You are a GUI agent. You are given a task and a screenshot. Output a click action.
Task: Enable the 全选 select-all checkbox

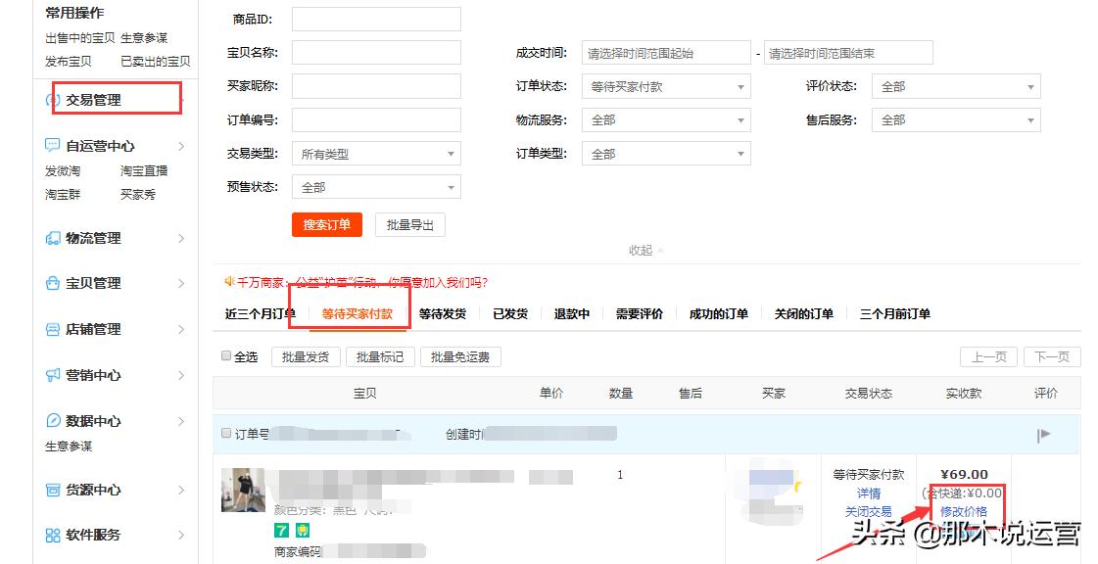226,355
